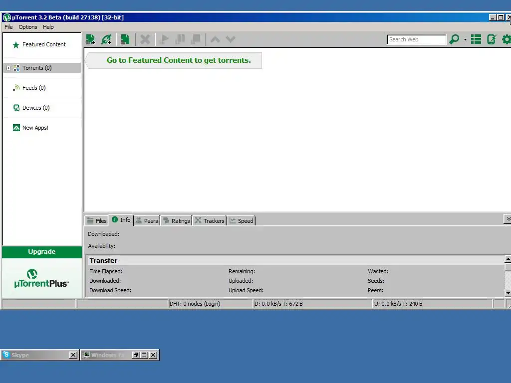
Task: Click the Featured Content star icon
Action: click(15, 45)
